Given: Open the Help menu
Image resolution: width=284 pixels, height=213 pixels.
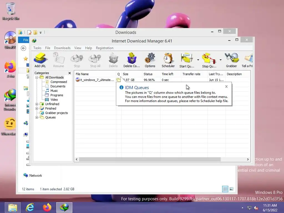Looking at the screenshot, I should pyautogui.click(x=88, y=48).
